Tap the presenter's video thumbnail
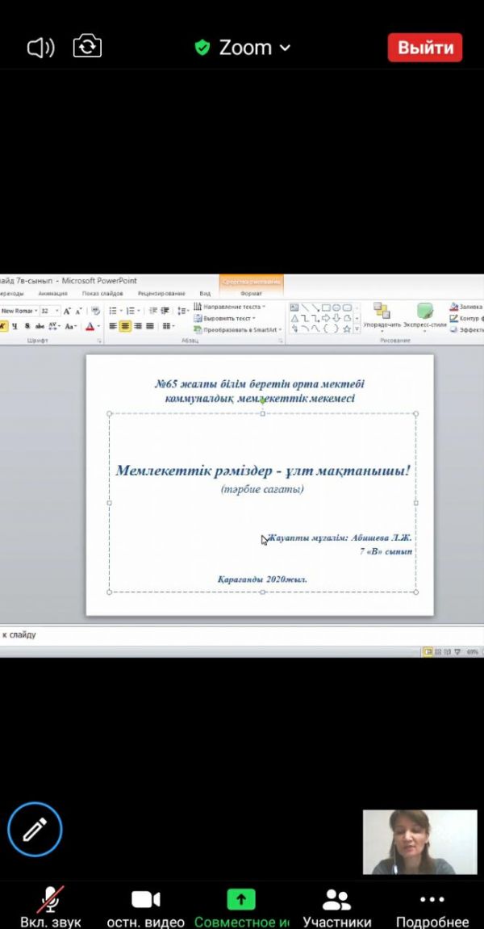The image size is (484, 929). tap(418, 843)
